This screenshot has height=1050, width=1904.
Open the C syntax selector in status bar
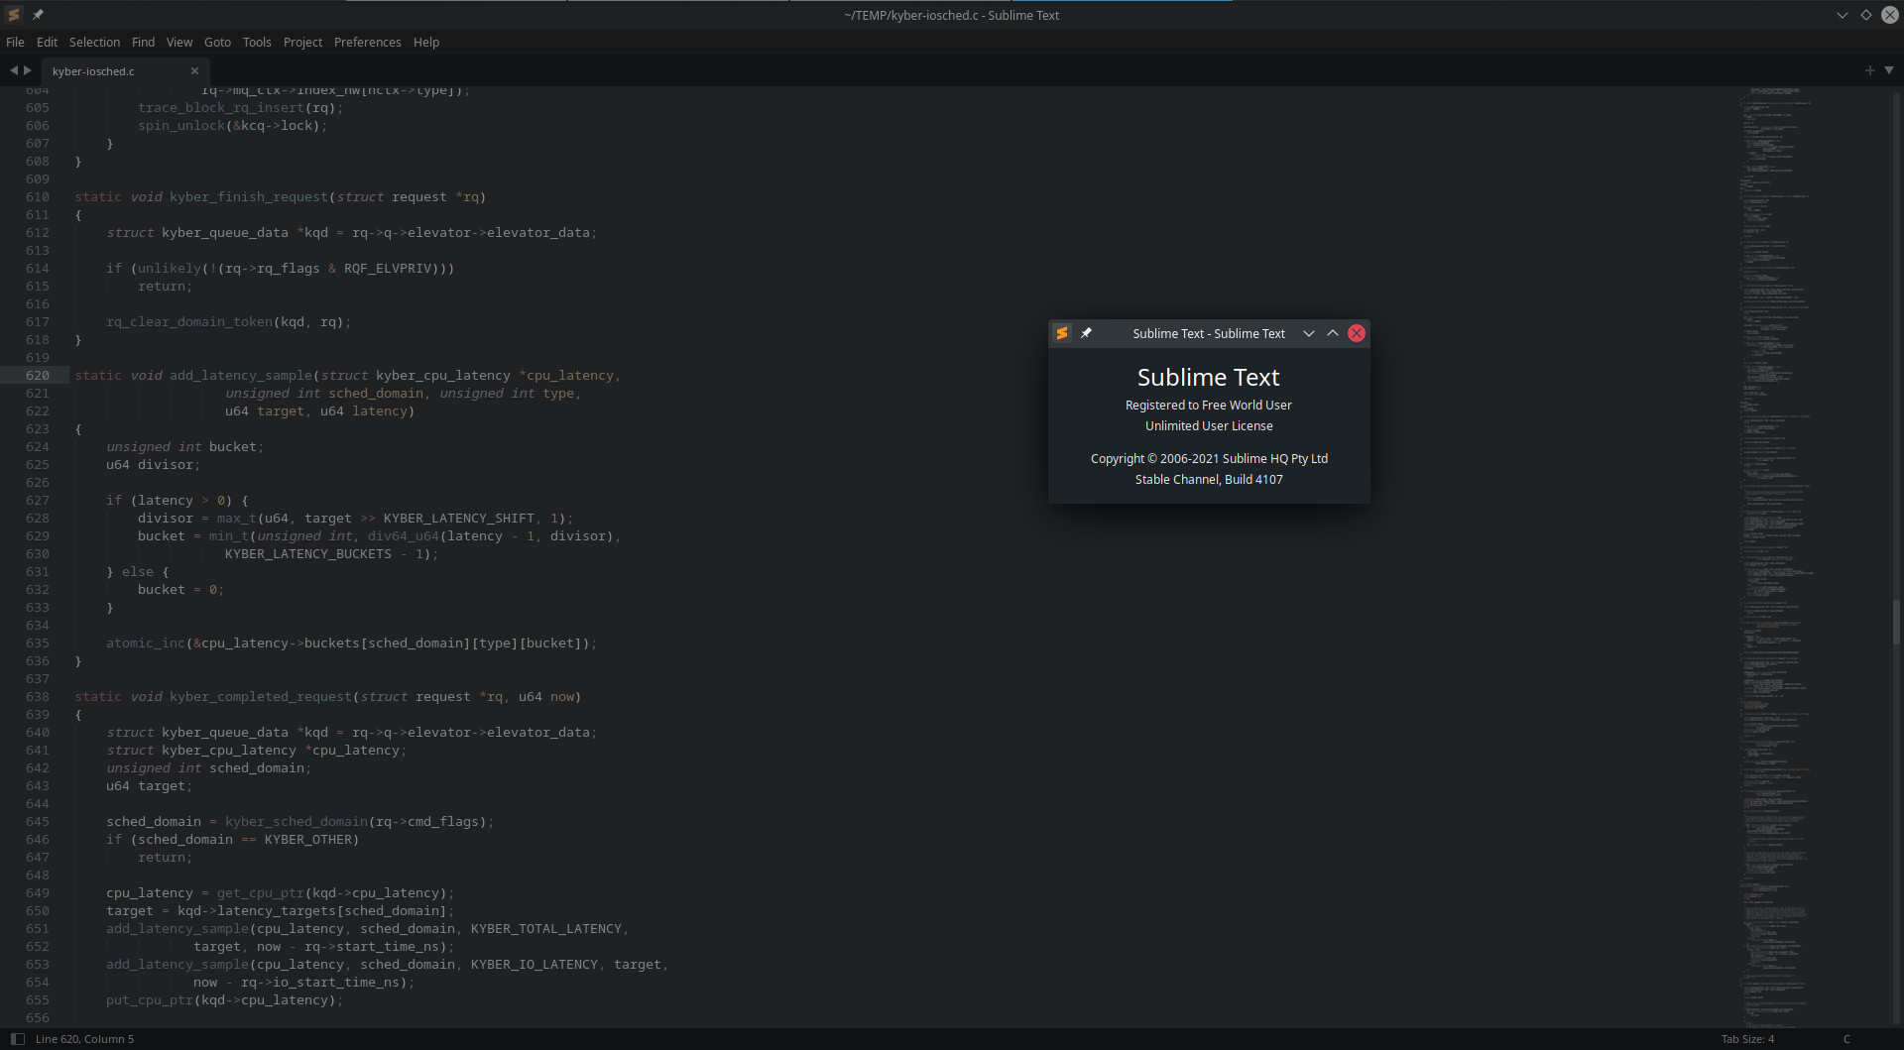coord(1846,1039)
